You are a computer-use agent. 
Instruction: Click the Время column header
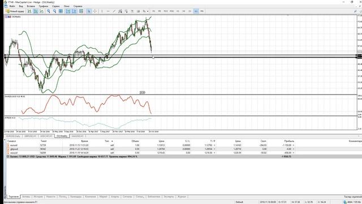coord(84,141)
